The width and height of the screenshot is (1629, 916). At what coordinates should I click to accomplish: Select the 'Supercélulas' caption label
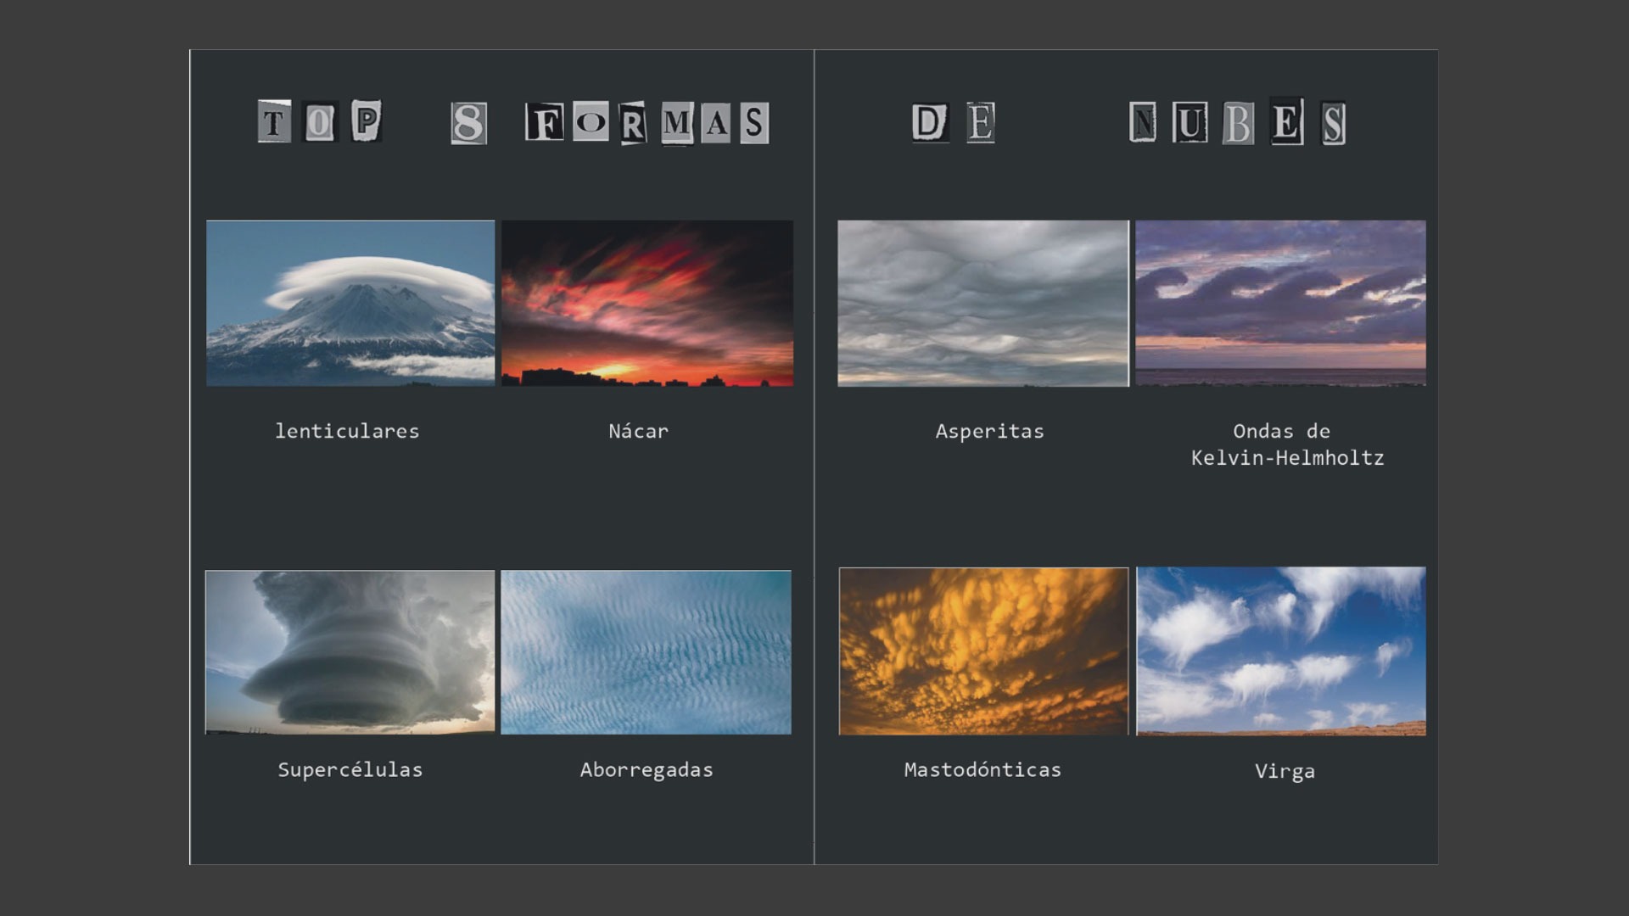pyautogui.click(x=350, y=769)
